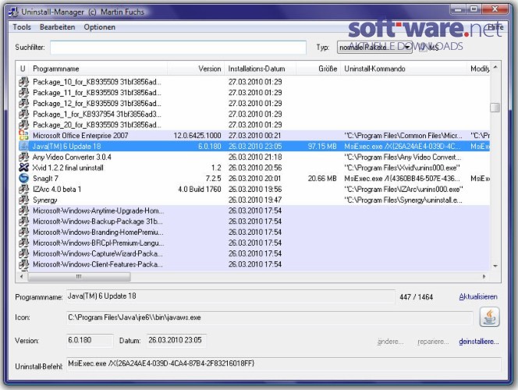Click date cell 26.03.2010 19:47

tap(255, 200)
